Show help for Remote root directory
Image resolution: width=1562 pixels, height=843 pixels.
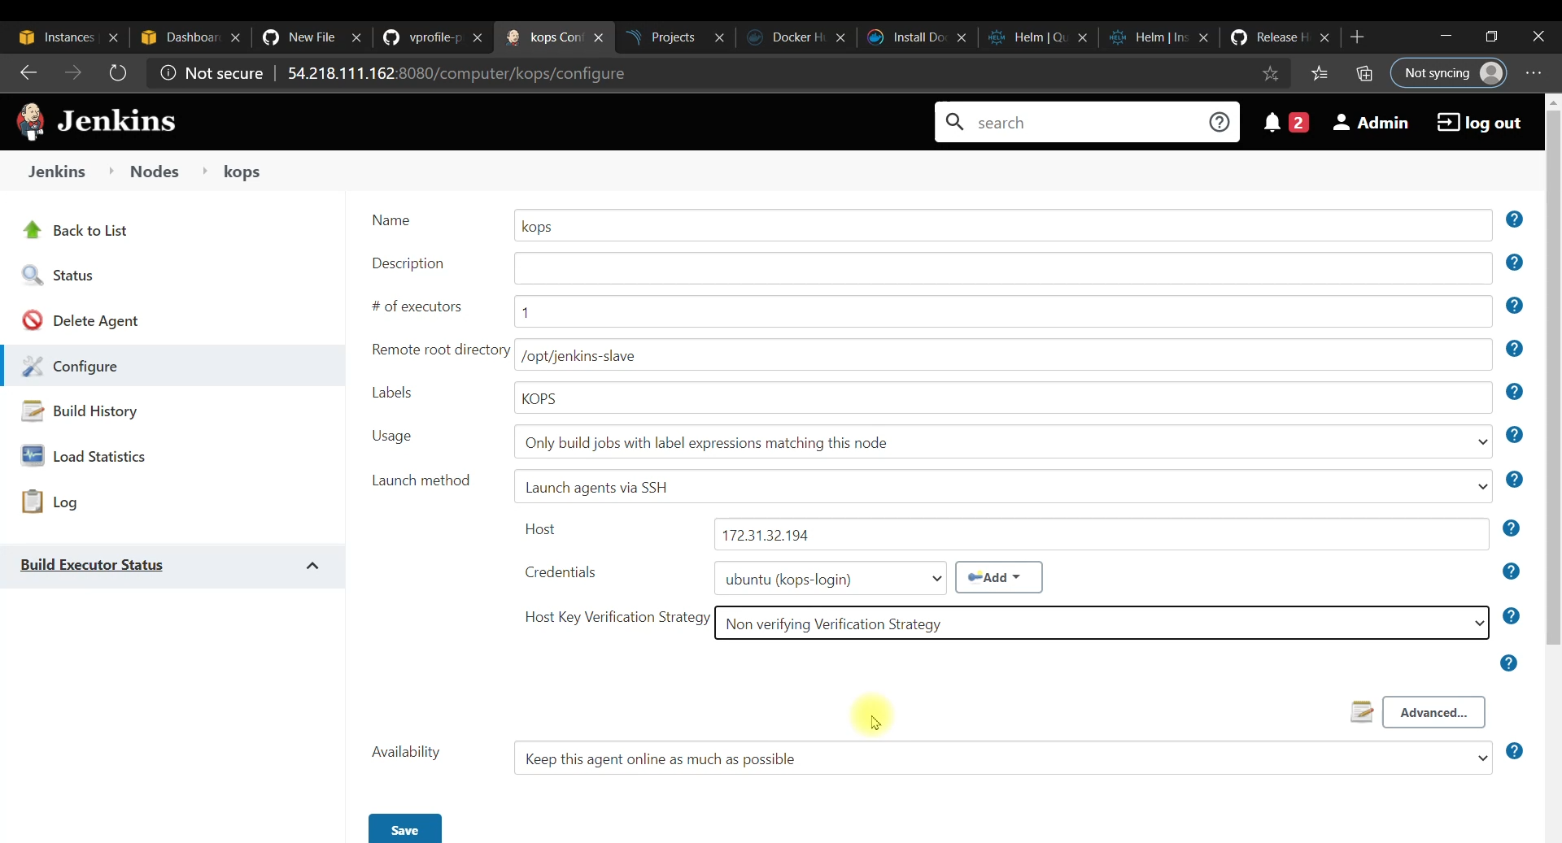(x=1514, y=349)
